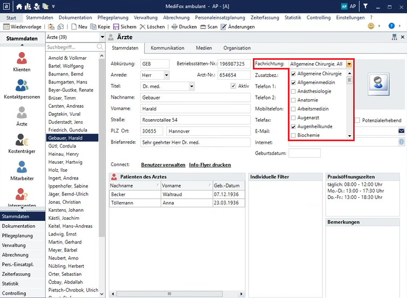
Task: Check the Anästhesiologie checkbox
Action: pyautogui.click(x=293, y=92)
